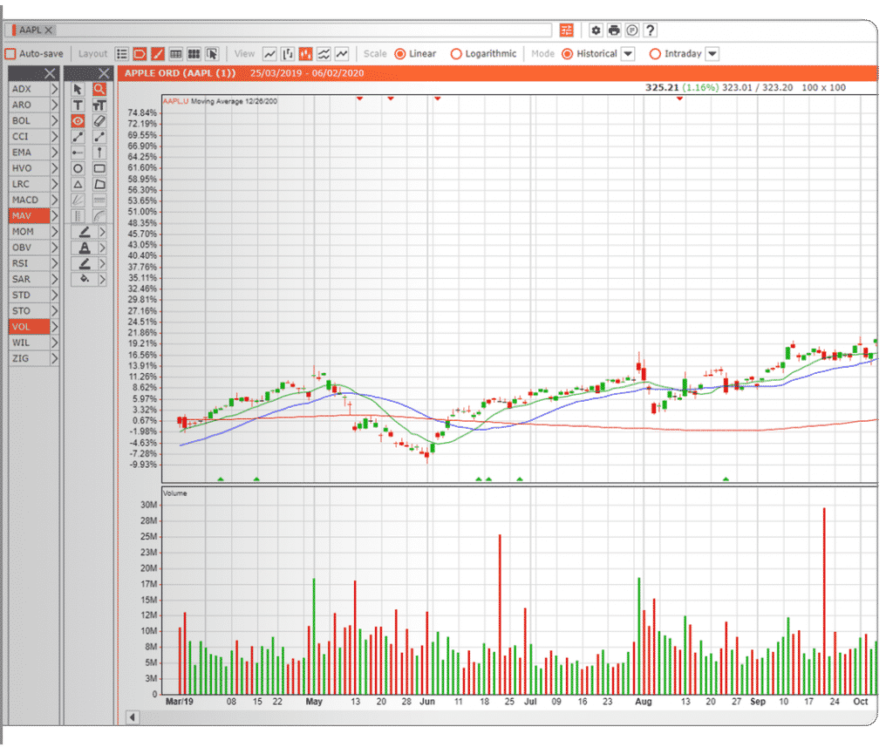Enable the Auto-save checkbox
Image resolution: width=893 pixels, height=747 pixels.
coord(10,54)
